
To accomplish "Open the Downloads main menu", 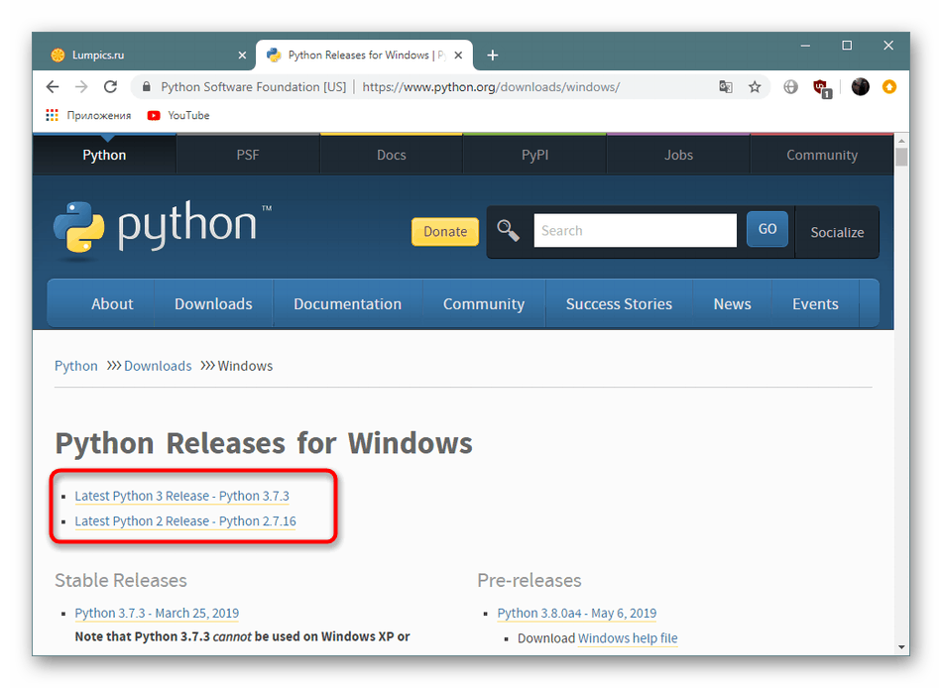I will click(x=213, y=304).
